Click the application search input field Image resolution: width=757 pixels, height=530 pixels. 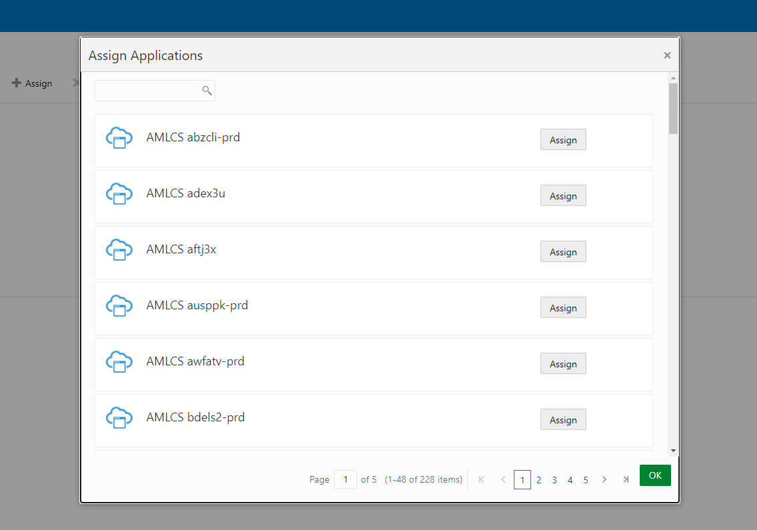coord(150,90)
